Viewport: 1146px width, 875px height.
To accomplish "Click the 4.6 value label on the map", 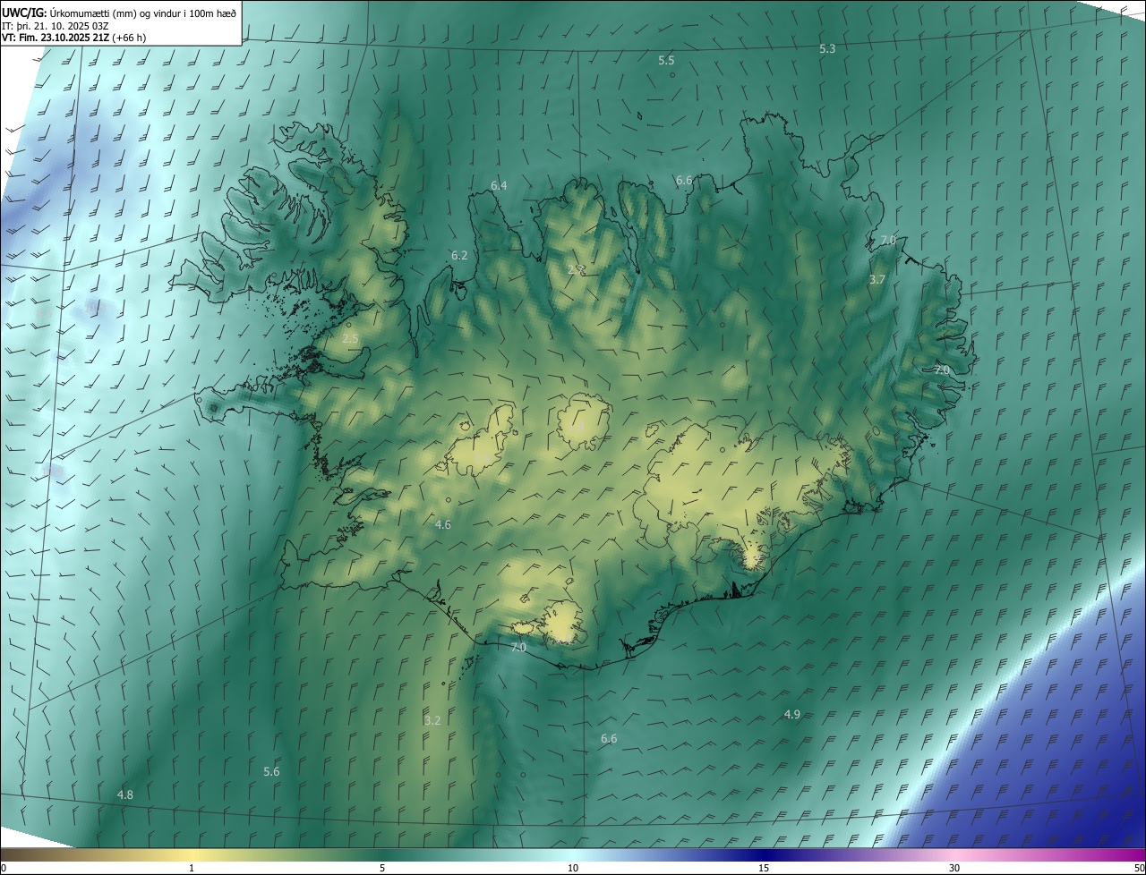I will (x=442, y=524).
